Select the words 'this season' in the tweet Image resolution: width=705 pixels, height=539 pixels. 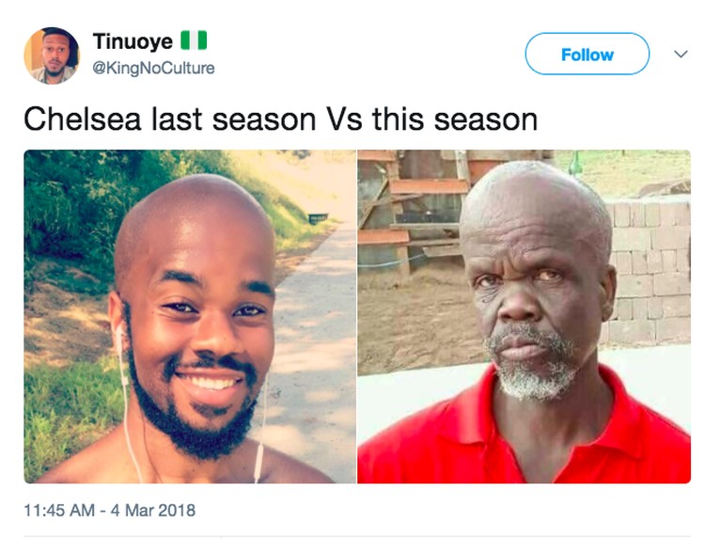coord(455,119)
